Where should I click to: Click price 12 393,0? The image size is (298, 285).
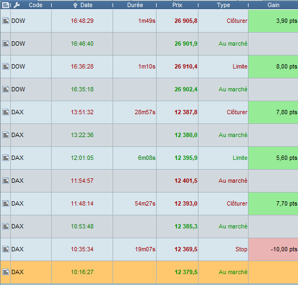(186, 203)
